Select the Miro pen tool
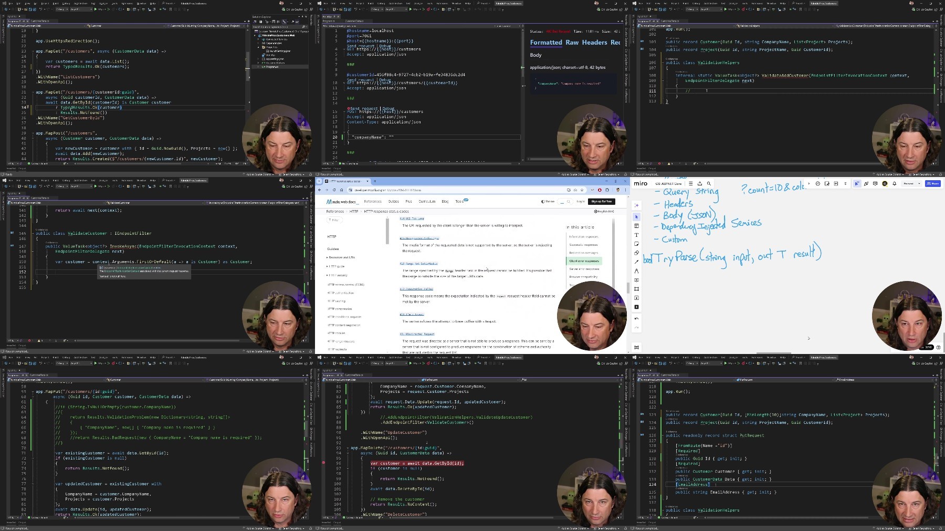945x531 pixels. click(x=637, y=270)
